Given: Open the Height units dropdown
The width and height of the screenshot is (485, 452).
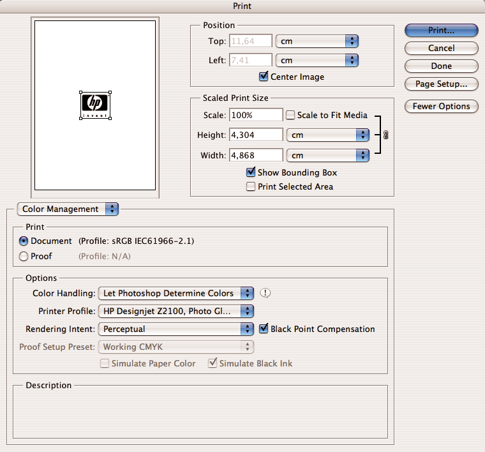Looking at the screenshot, I should (x=328, y=135).
